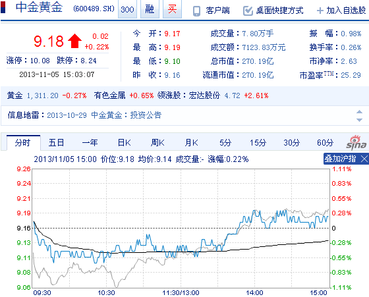
Task: Open the 中金黄金：投资公告 news link
Action: pyautogui.click(x=127, y=115)
